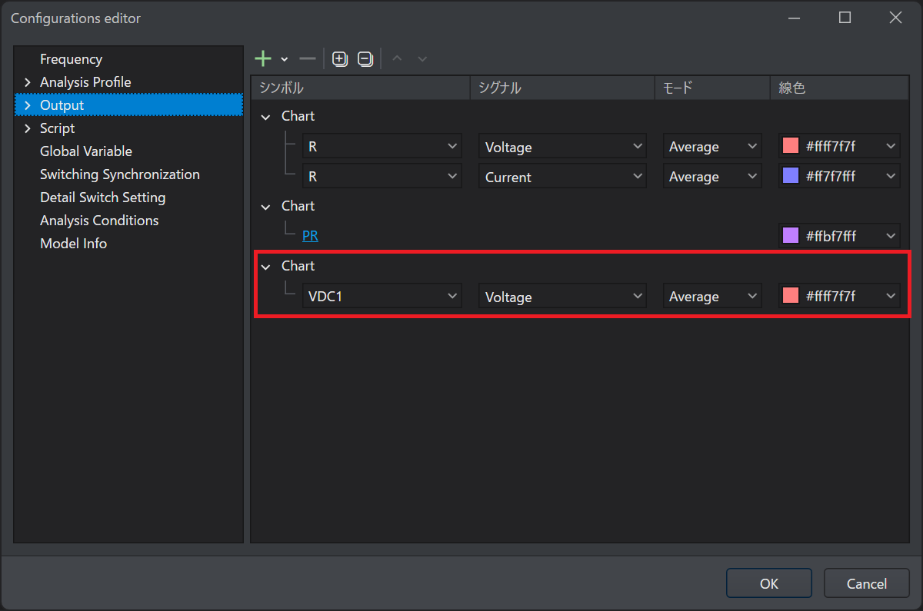Select Analysis Conditions entry

[99, 221]
